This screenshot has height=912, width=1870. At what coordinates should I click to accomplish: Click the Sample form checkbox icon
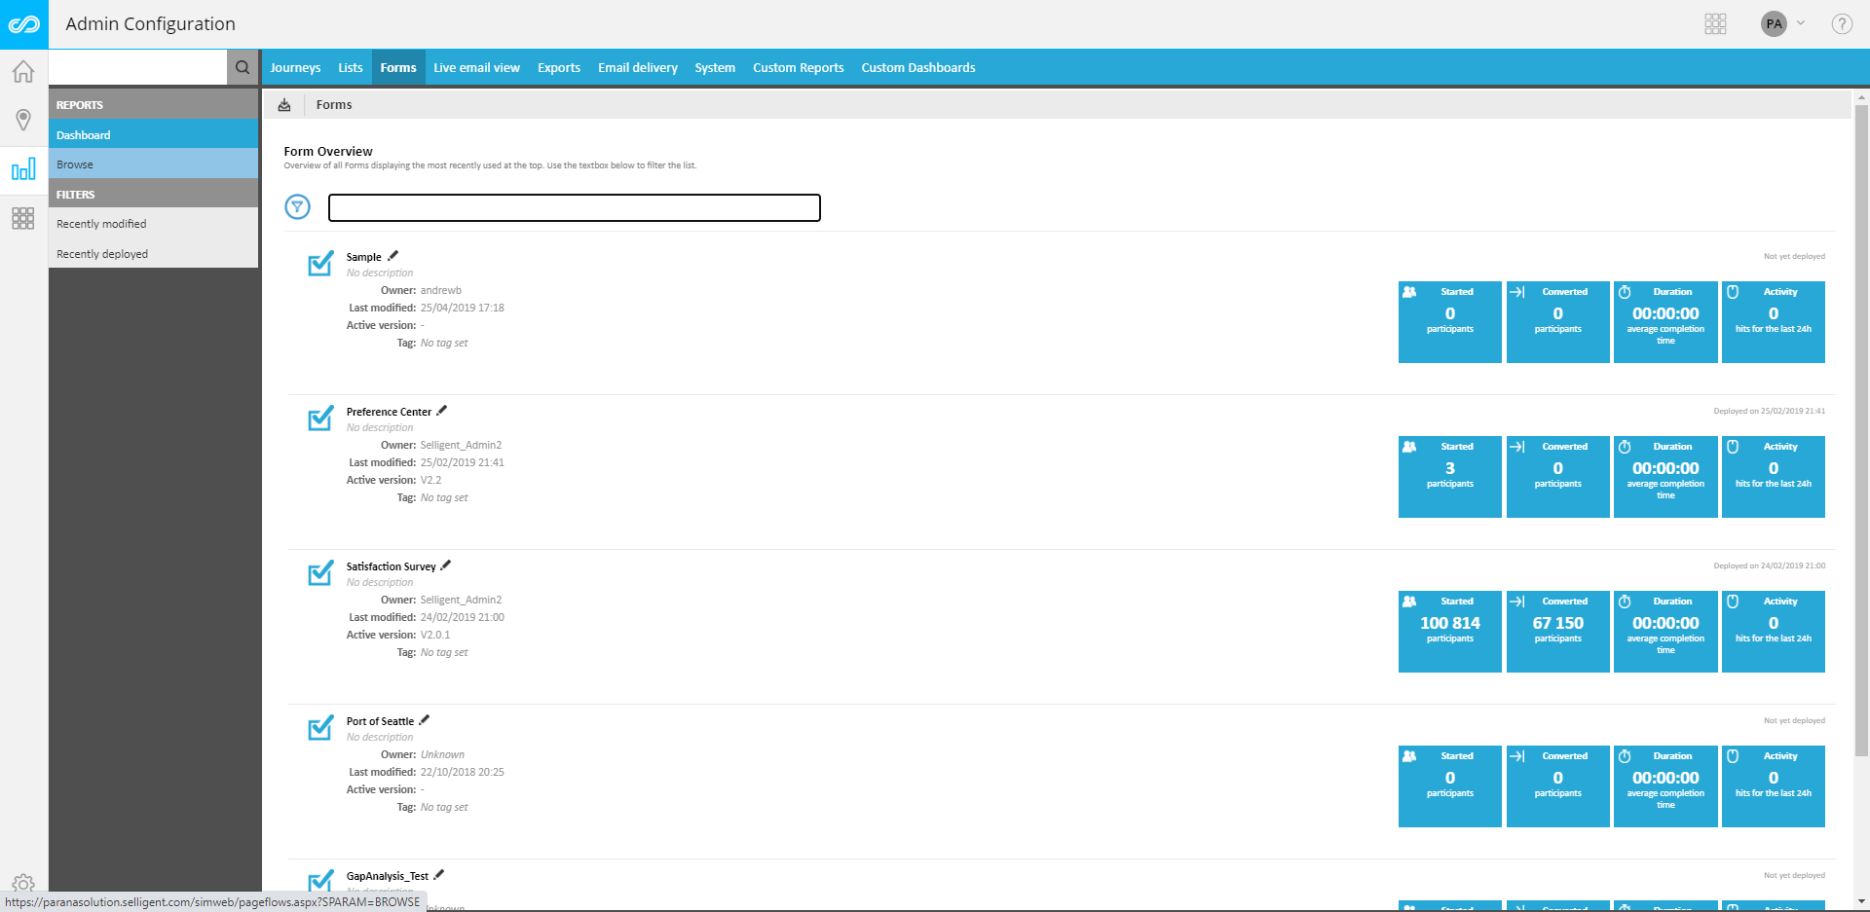click(x=320, y=265)
